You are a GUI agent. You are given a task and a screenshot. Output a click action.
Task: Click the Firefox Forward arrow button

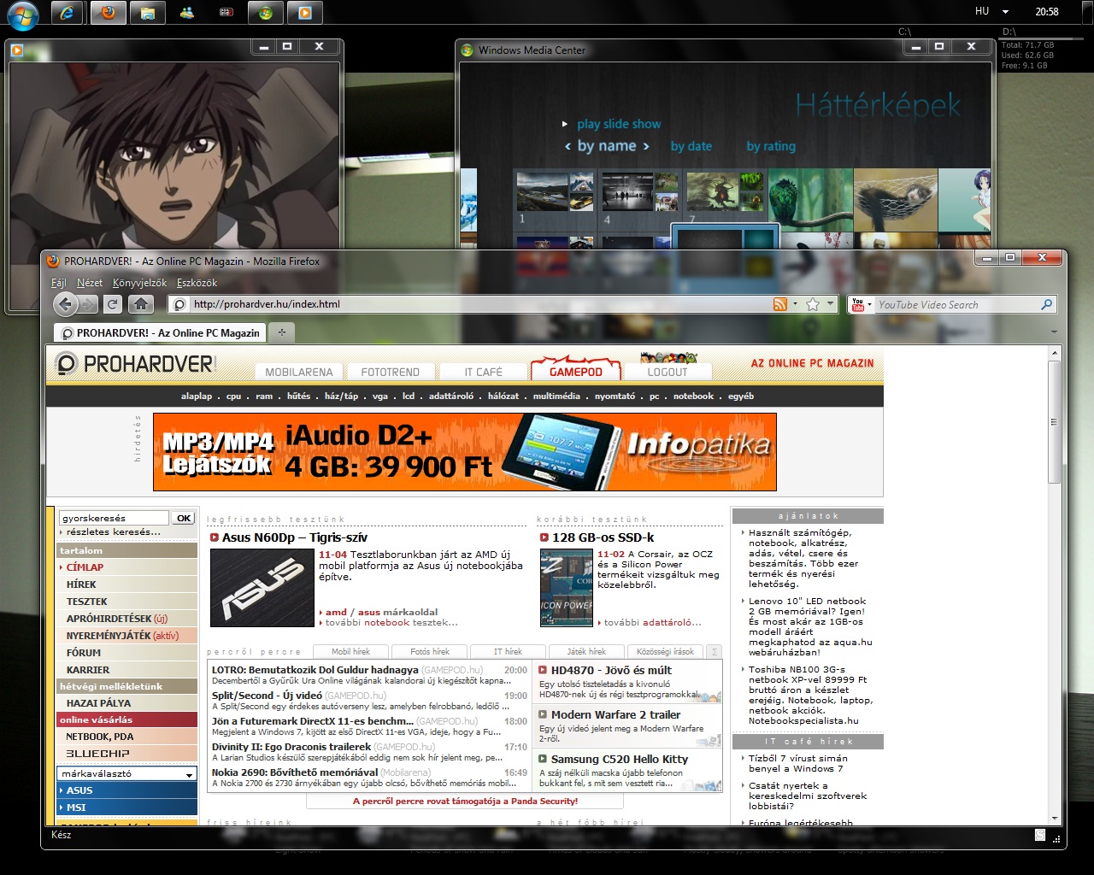[89, 304]
